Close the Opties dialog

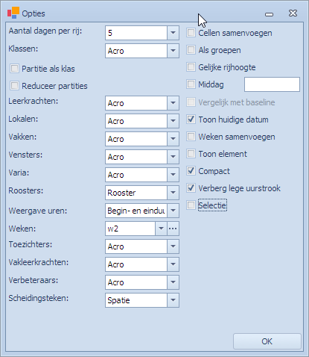[x=293, y=13]
